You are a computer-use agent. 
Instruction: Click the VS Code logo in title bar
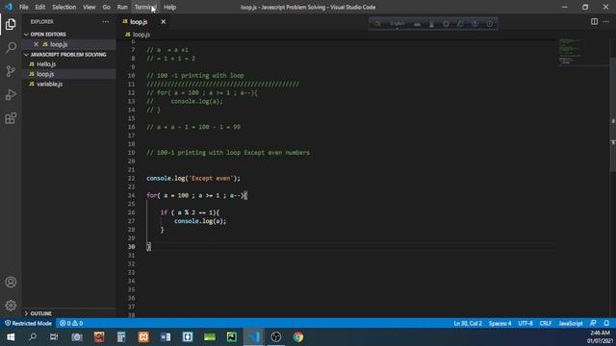coord(9,7)
